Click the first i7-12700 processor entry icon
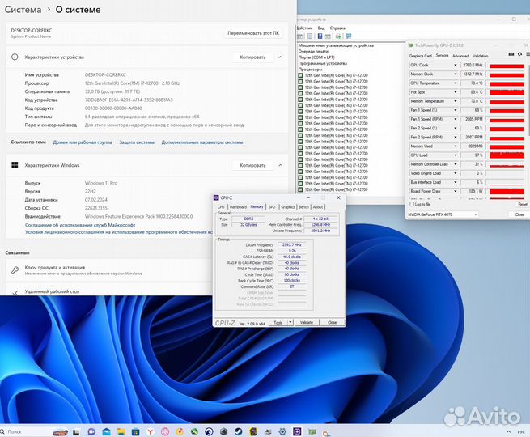The height and width of the screenshot is (437, 530). pyautogui.click(x=300, y=75)
